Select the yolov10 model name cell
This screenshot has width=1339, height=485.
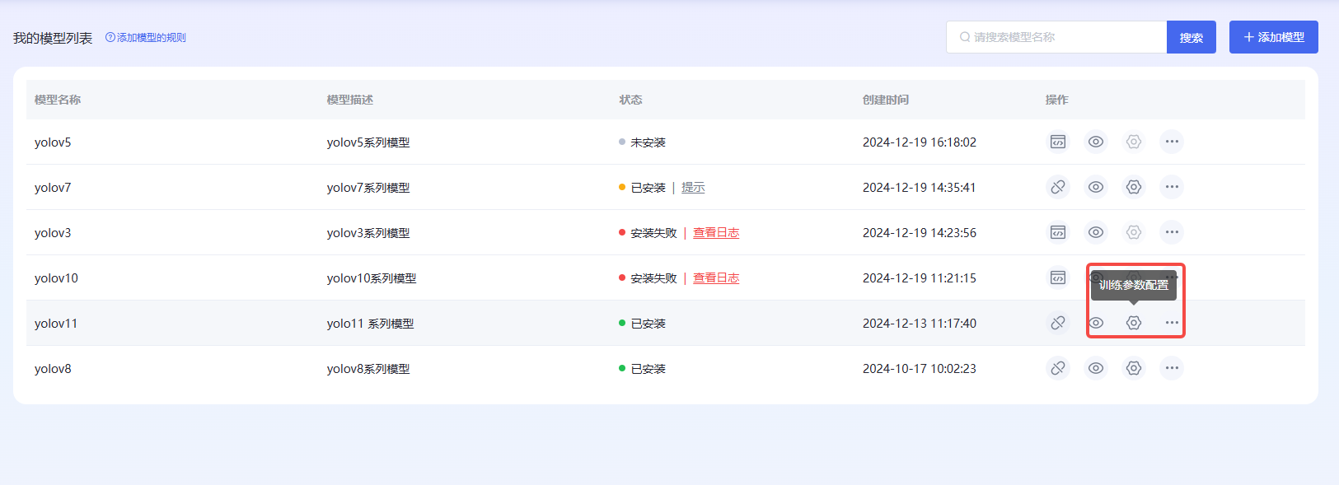tap(56, 278)
